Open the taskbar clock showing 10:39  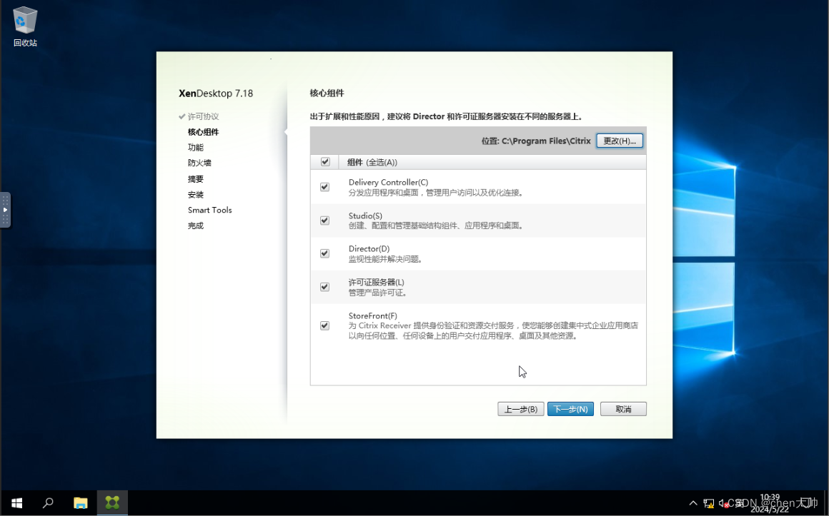tap(770, 503)
